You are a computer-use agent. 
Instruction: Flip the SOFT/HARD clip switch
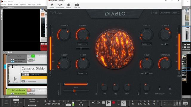click(147, 73)
